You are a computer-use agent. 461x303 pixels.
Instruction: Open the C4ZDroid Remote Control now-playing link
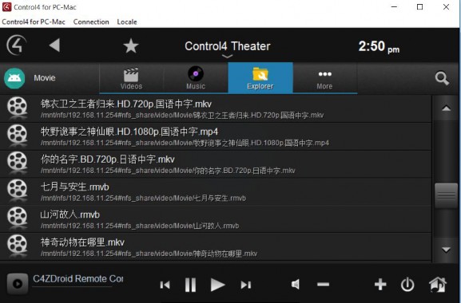pyautogui.click(x=78, y=278)
